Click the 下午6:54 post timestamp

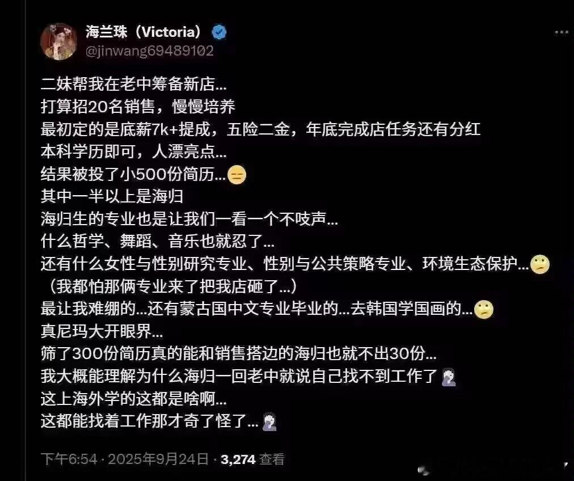tap(69, 459)
